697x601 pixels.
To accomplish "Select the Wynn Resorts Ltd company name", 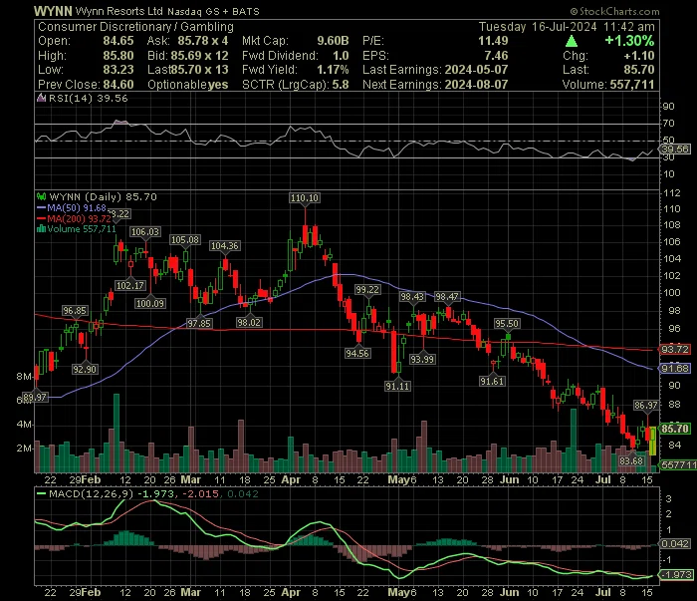I will coord(119,11).
